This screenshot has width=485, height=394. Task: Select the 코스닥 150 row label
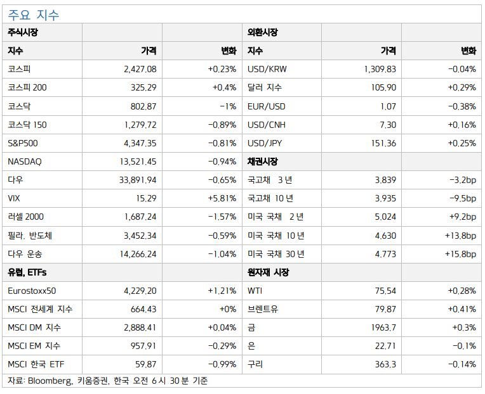(x=27, y=125)
